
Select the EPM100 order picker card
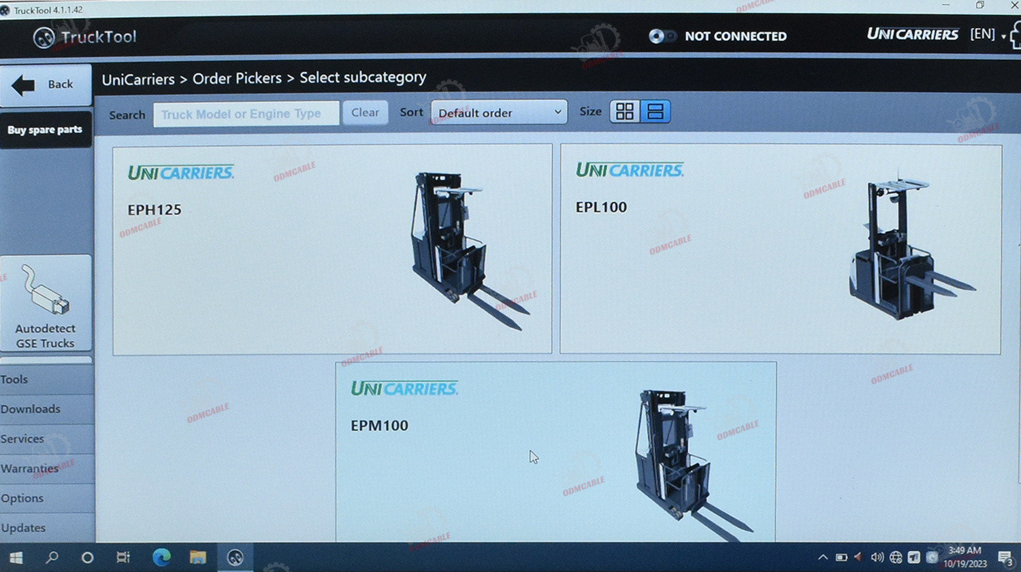click(x=555, y=452)
